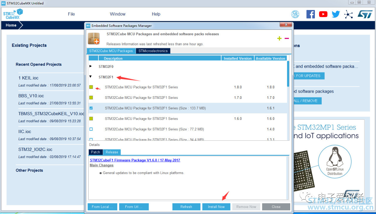The height and width of the screenshot is (214, 376).
Task: Click the Main Changes heading in details
Action: [x=102, y=165]
